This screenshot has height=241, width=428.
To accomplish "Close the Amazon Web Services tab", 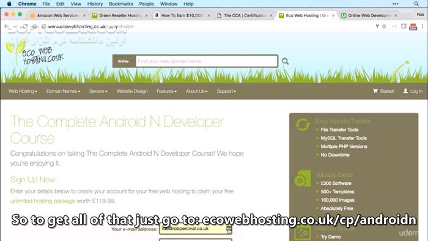I will (84, 15).
